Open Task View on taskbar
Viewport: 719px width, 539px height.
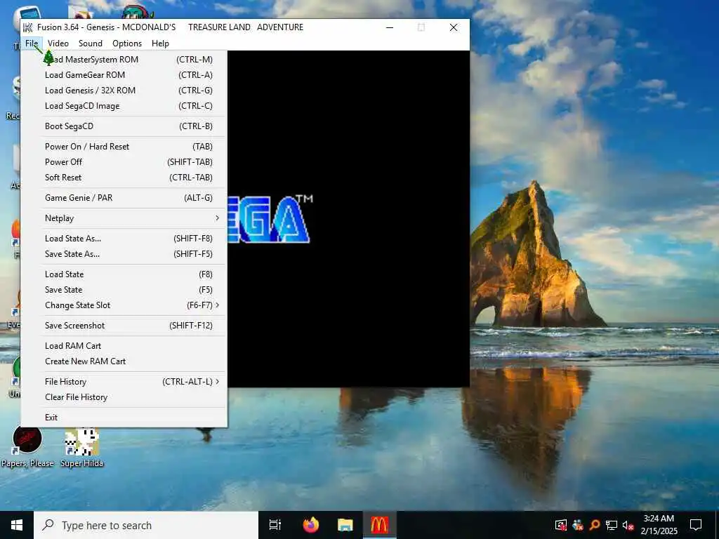275,525
